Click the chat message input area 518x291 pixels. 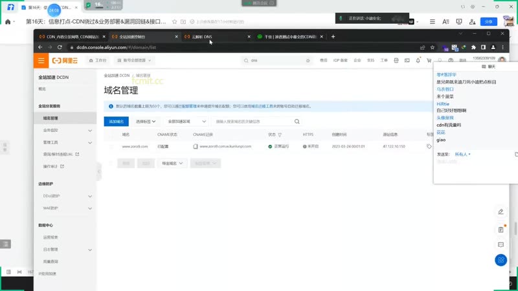pyautogui.click(x=476, y=170)
